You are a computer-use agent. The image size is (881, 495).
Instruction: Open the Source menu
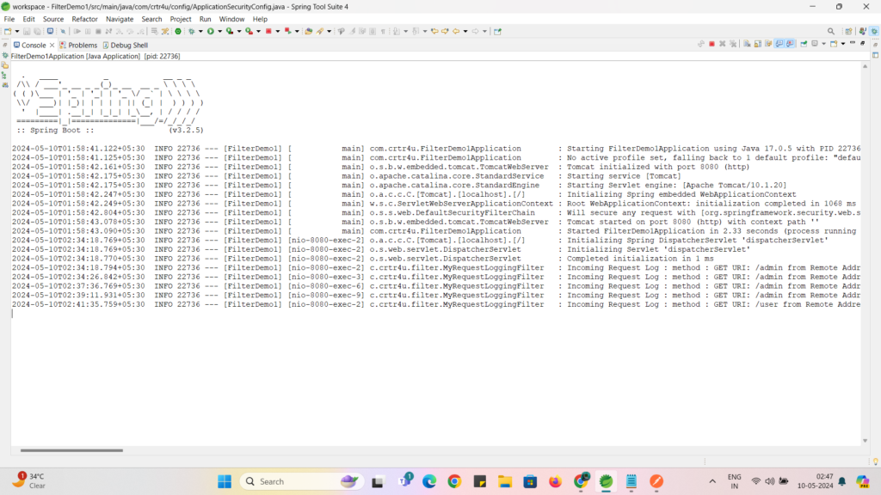tap(53, 19)
